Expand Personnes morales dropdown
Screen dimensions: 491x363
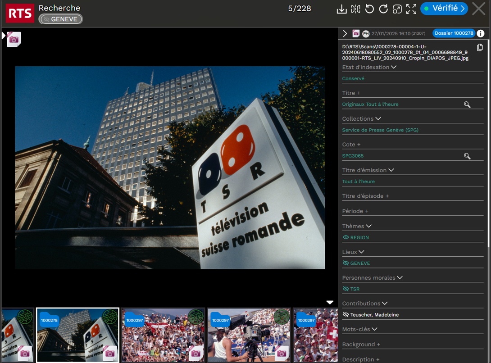[400, 277]
